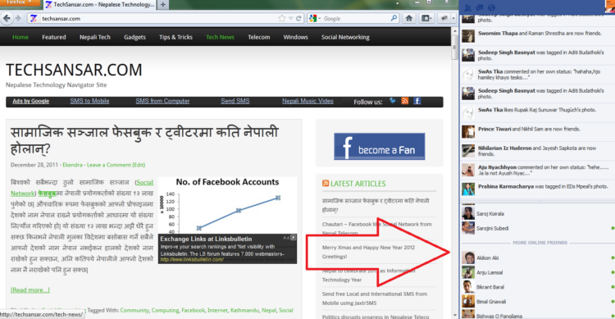Click in the techsansar.com address field
615x319 pixels.
click(x=157, y=18)
